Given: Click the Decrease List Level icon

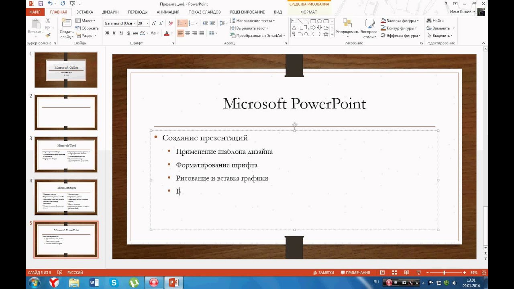Looking at the screenshot, I should coord(205,23).
